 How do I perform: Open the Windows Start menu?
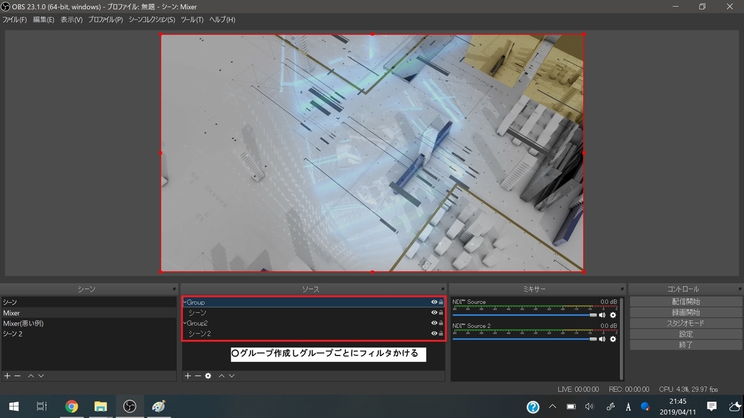coord(14,406)
